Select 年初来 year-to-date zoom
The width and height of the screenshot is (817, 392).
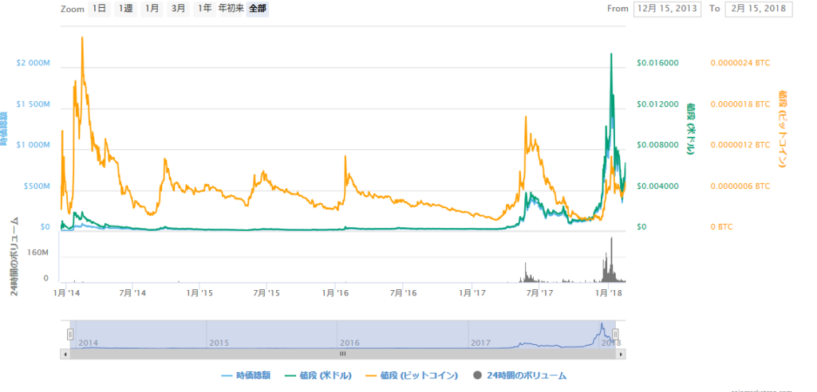pyautogui.click(x=231, y=9)
